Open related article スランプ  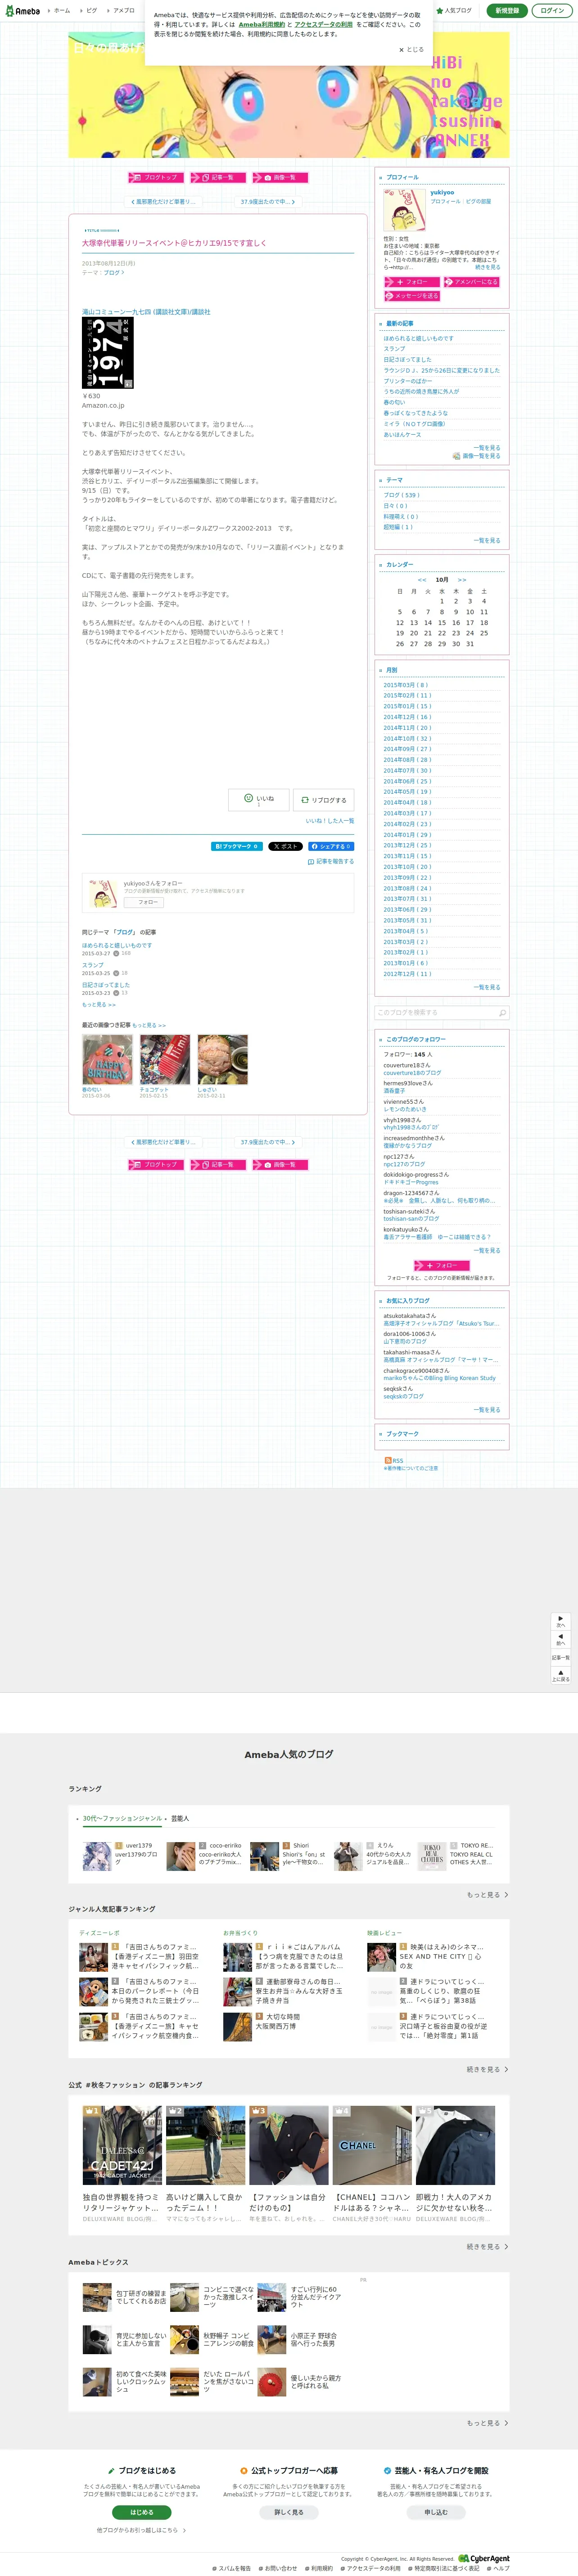pyautogui.click(x=93, y=965)
